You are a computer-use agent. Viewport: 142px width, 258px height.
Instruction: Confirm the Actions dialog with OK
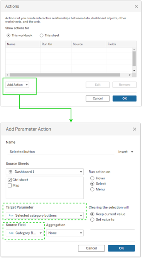(124, 98)
